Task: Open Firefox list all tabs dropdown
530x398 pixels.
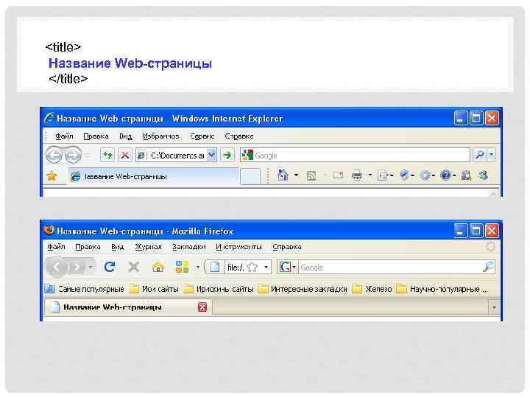Action: (494, 307)
